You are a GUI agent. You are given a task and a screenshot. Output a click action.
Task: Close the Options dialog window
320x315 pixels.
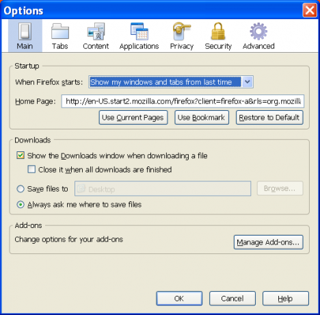click(310, 10)
